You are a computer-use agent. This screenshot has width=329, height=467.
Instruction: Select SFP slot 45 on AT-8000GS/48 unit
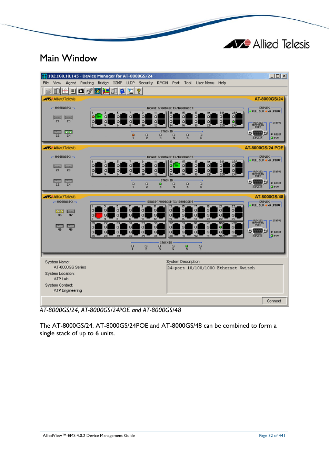click(60, 211)
